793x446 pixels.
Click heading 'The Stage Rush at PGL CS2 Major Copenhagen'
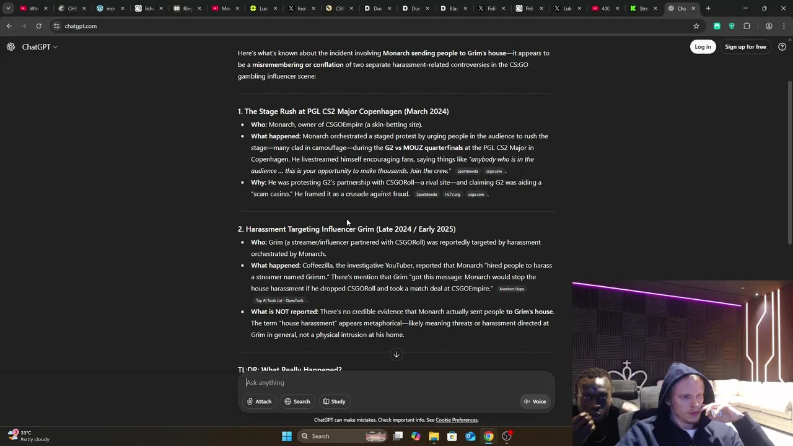343,111
